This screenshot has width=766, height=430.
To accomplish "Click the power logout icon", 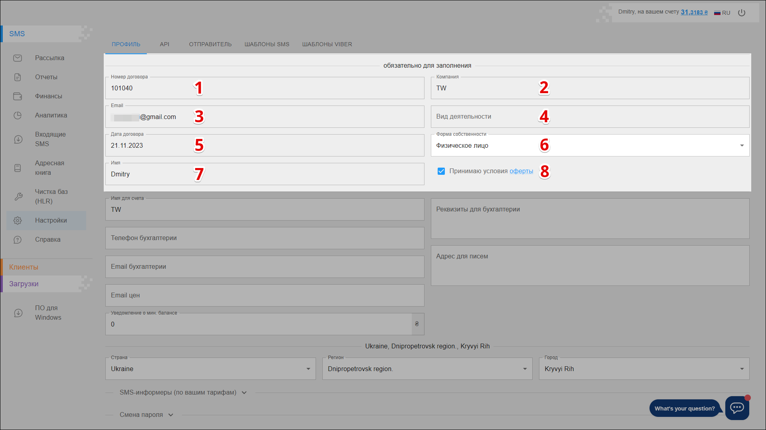I will [x=741, y=13].
